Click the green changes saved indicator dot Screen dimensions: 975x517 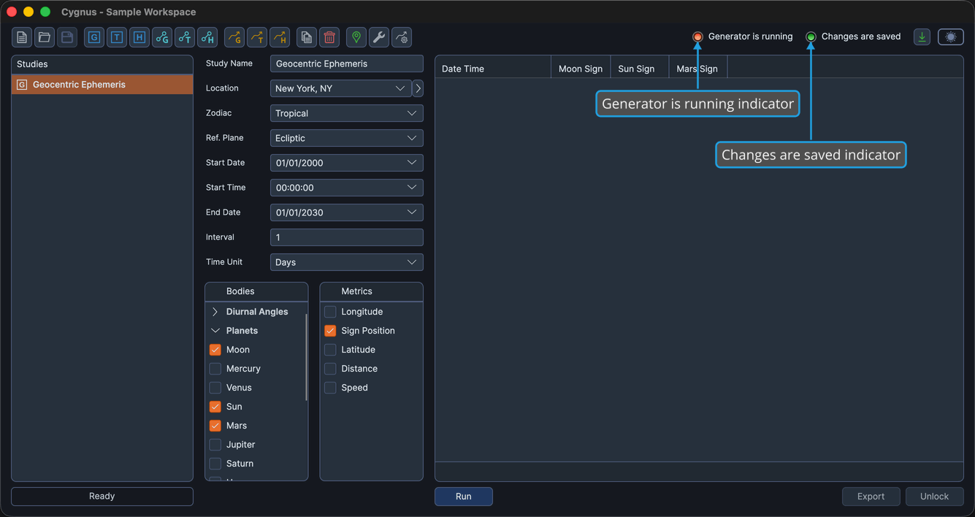click(811, 37)
